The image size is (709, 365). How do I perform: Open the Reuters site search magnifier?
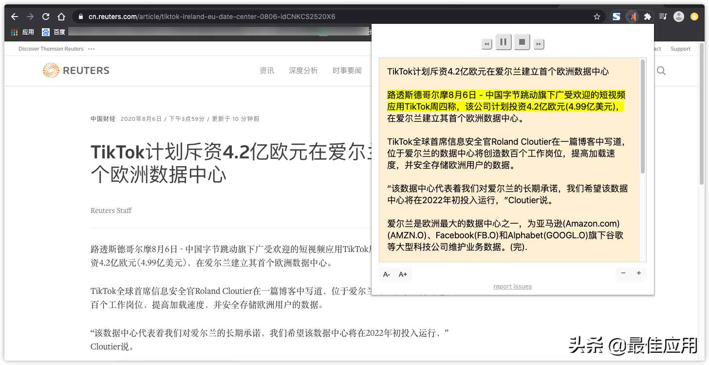coord(661,71)
